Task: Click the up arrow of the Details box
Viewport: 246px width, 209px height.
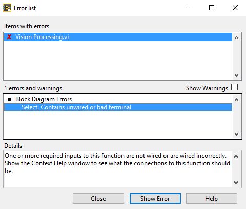Action: [236, 156]
